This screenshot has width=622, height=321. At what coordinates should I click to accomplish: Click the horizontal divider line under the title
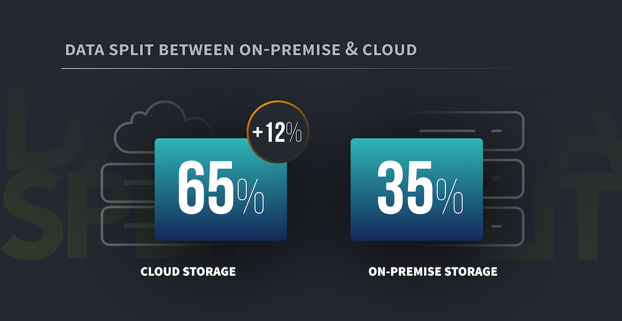[302, 68]
